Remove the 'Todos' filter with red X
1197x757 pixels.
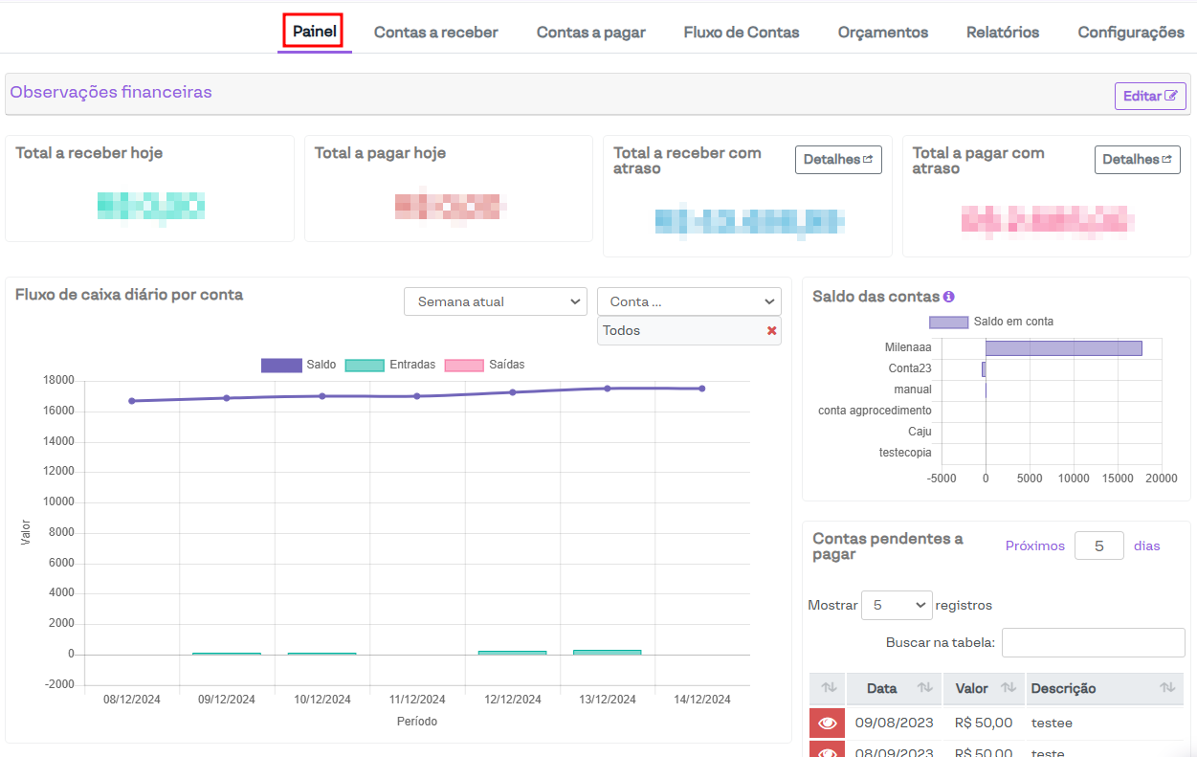771,330
